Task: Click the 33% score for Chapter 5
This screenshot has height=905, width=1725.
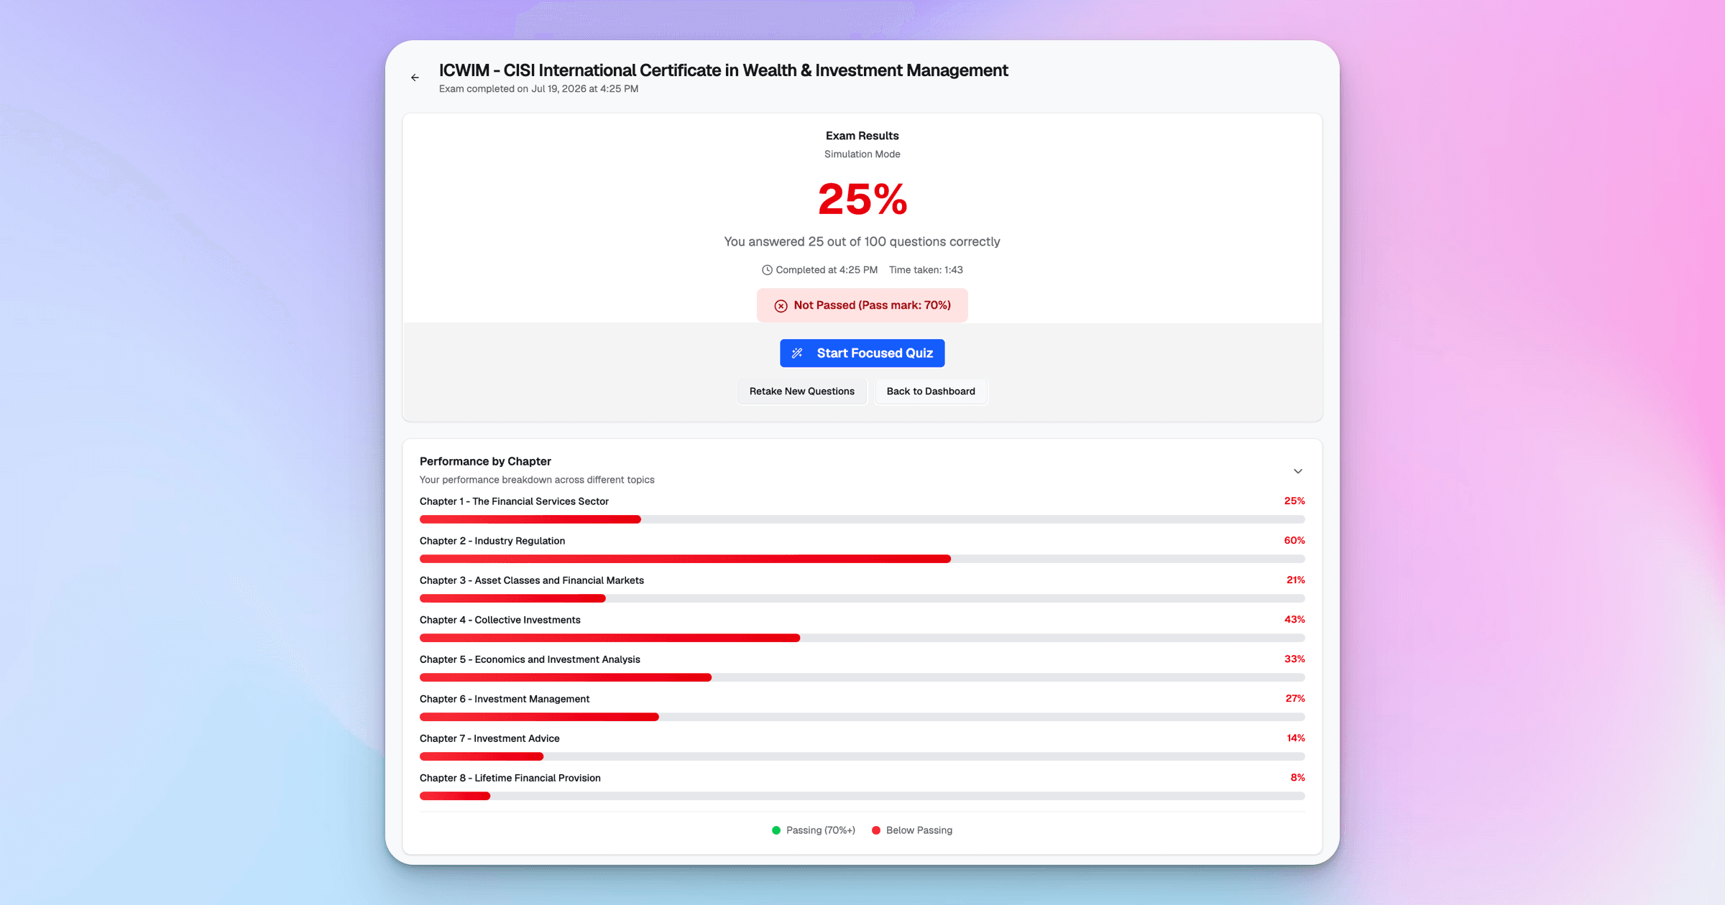Action: pyautogui.click(x=1294, y=659)
